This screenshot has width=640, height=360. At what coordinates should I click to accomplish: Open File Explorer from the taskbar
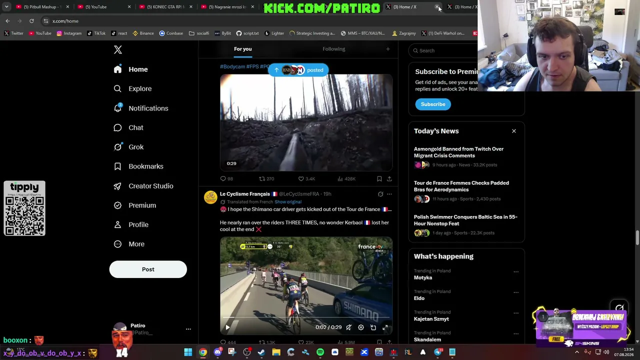pyautogui.click(x=276, y=352)
